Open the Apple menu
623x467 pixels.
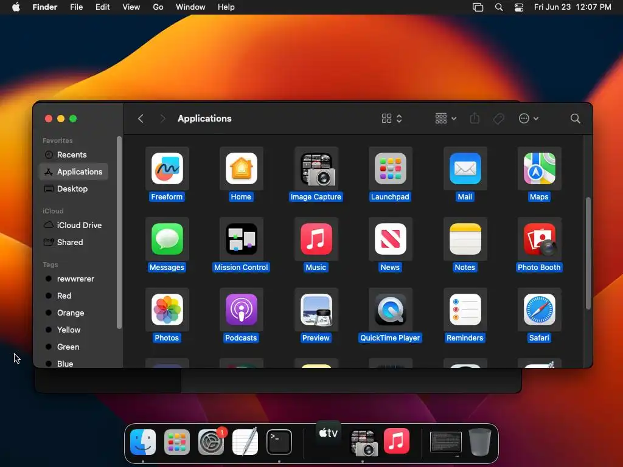click(x=16, y=7)
